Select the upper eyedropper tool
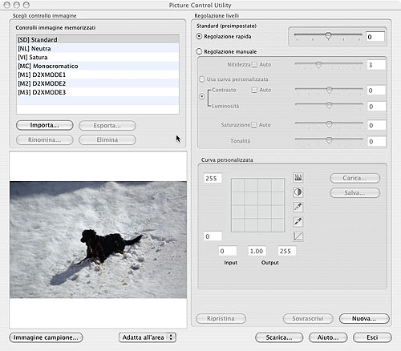Viewport: 401px width, 351px height. 298,207
